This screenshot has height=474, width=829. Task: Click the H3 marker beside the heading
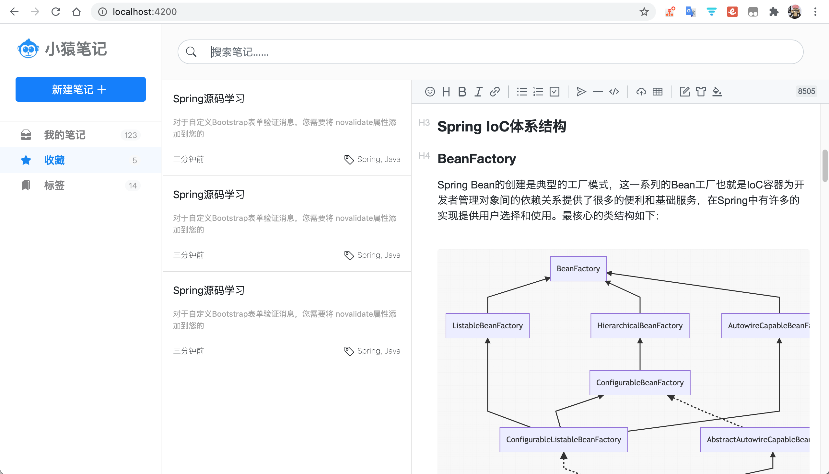click(424, 122)
